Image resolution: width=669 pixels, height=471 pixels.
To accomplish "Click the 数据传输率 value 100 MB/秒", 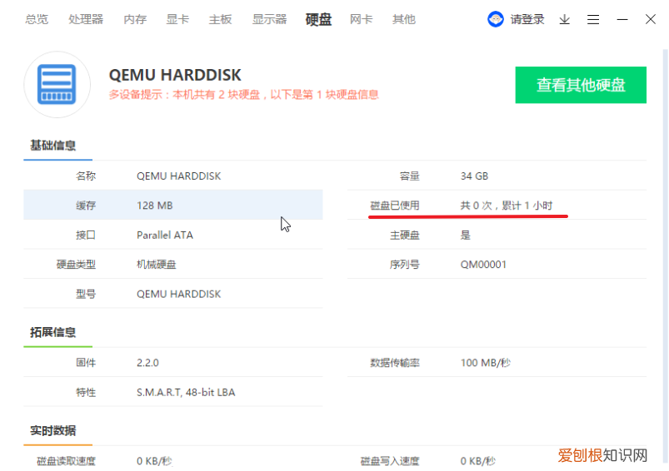I will click(x=485, y=363).
